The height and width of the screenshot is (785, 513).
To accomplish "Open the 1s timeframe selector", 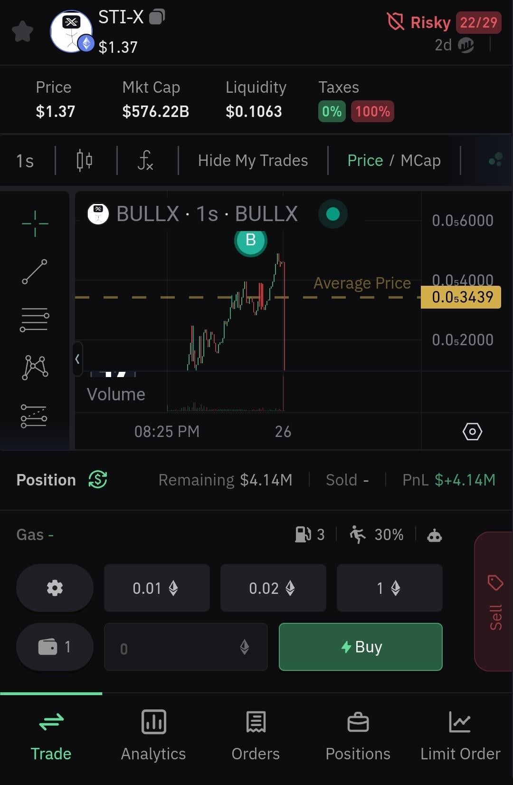I will click(25, 161).
